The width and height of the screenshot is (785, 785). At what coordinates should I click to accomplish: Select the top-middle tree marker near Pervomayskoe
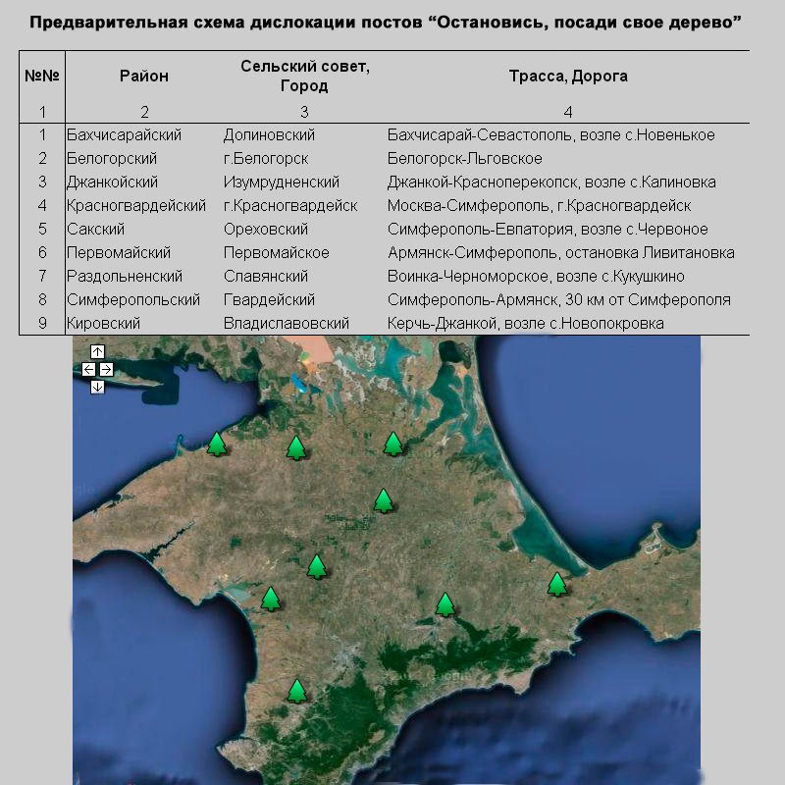point(296,448)
